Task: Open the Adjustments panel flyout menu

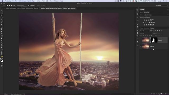Action: coord(168,15)
